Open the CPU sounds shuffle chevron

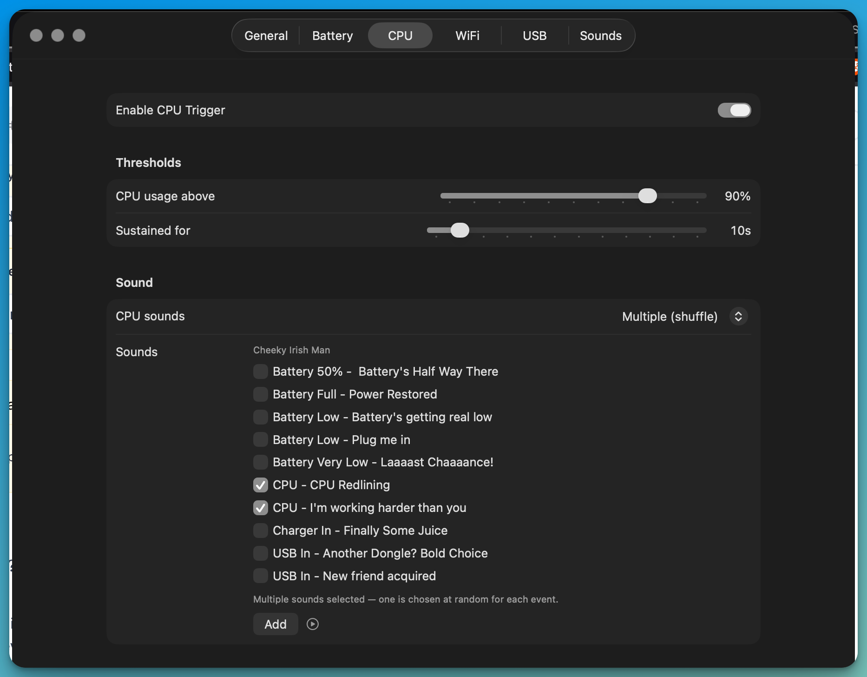[x=738, y=317]
